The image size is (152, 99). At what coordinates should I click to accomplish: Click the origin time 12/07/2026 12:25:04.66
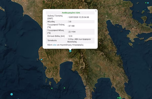tap(79, 17)
